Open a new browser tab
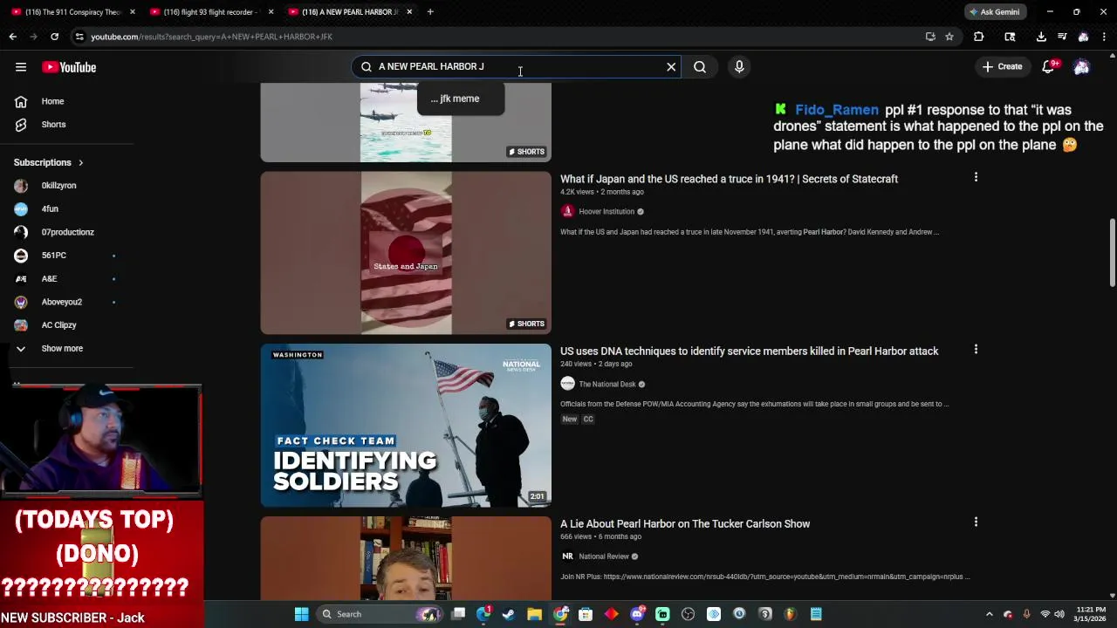This screenshot has height=628, width=1117. [430, 11]
